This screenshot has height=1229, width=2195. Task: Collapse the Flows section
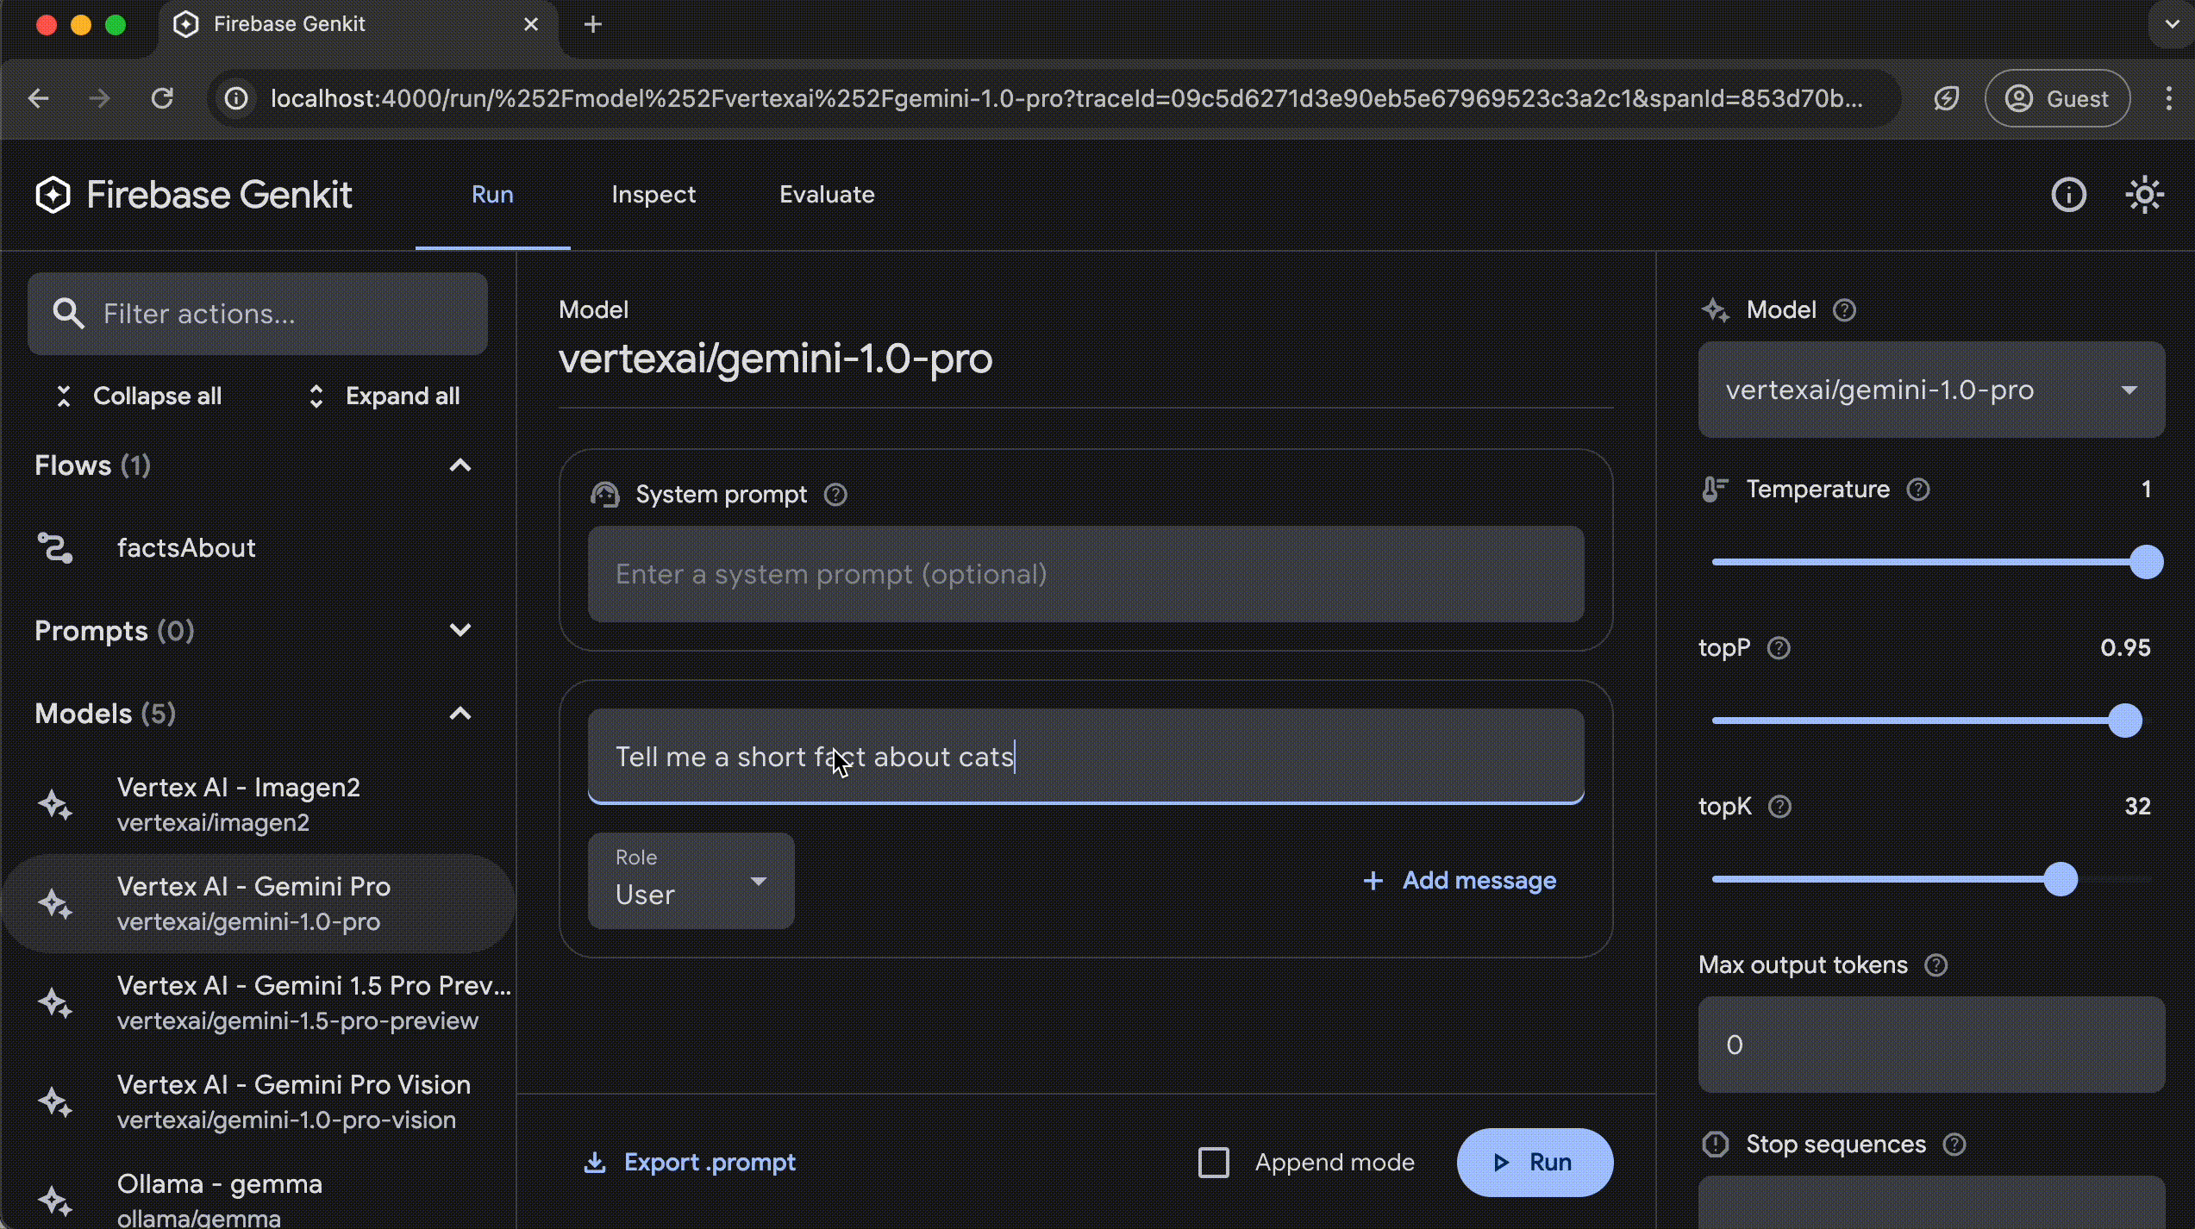coord(461,465)
